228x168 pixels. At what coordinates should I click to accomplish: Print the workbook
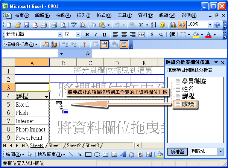pyautogui.click(x=54, y=25)
